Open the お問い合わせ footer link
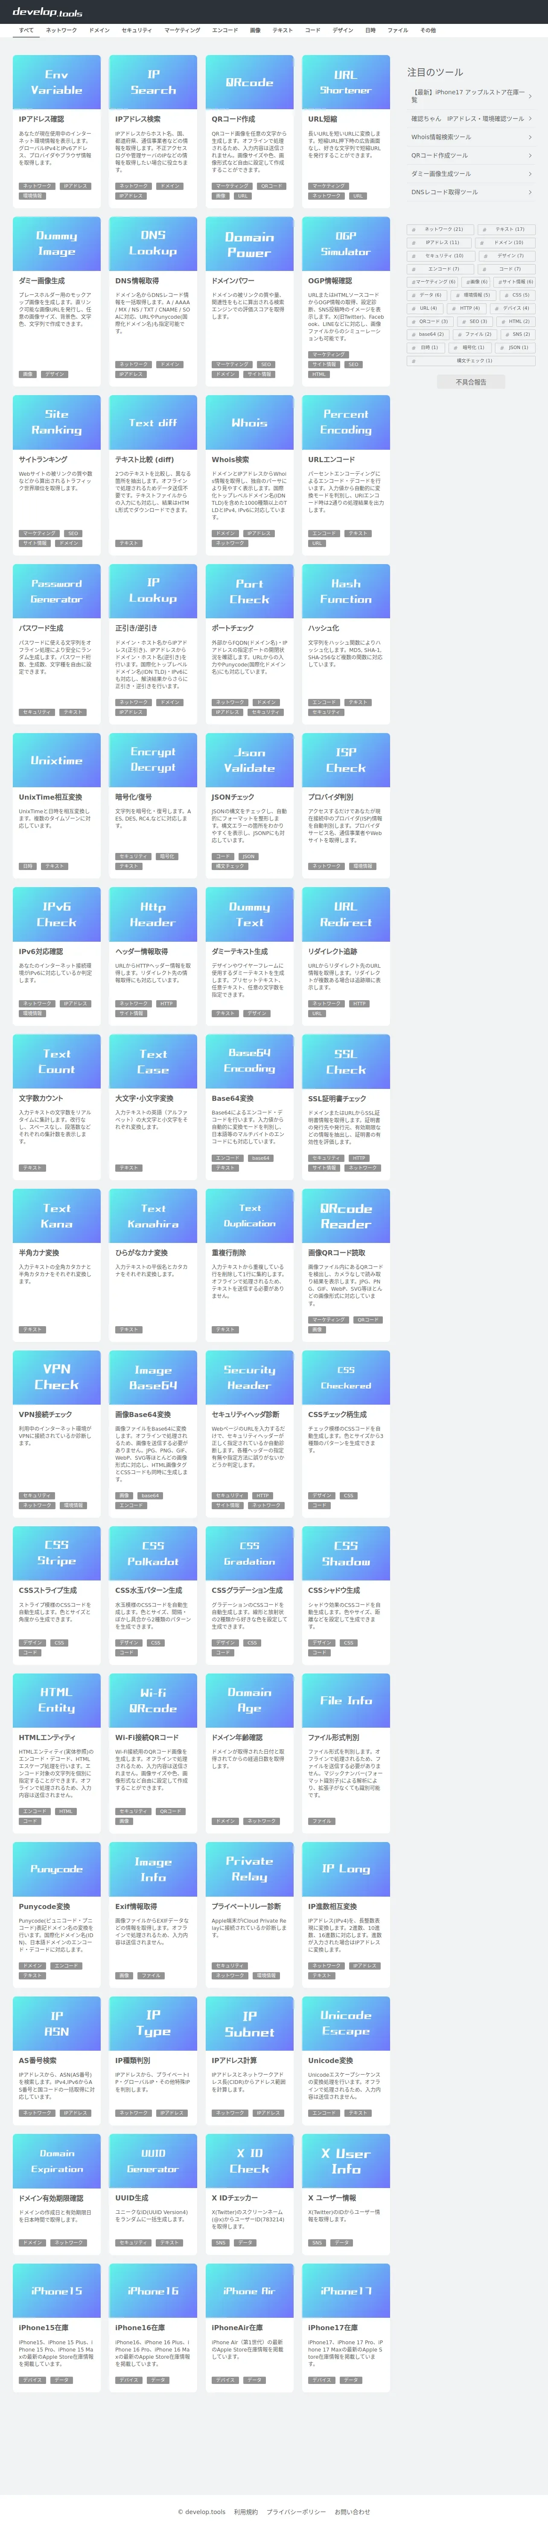Viewport: 548px width, 2529px height. (x=353, y=2512)
